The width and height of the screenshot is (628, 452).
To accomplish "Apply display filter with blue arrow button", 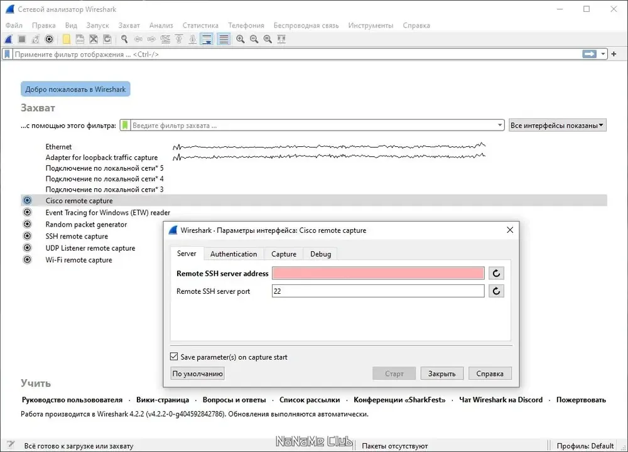I will [589, 54].
